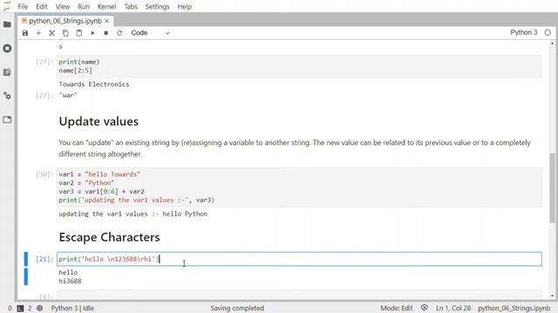The image size is (558, 313).
Task: Click the Mode: Edit status item
Action: point(397,308)
